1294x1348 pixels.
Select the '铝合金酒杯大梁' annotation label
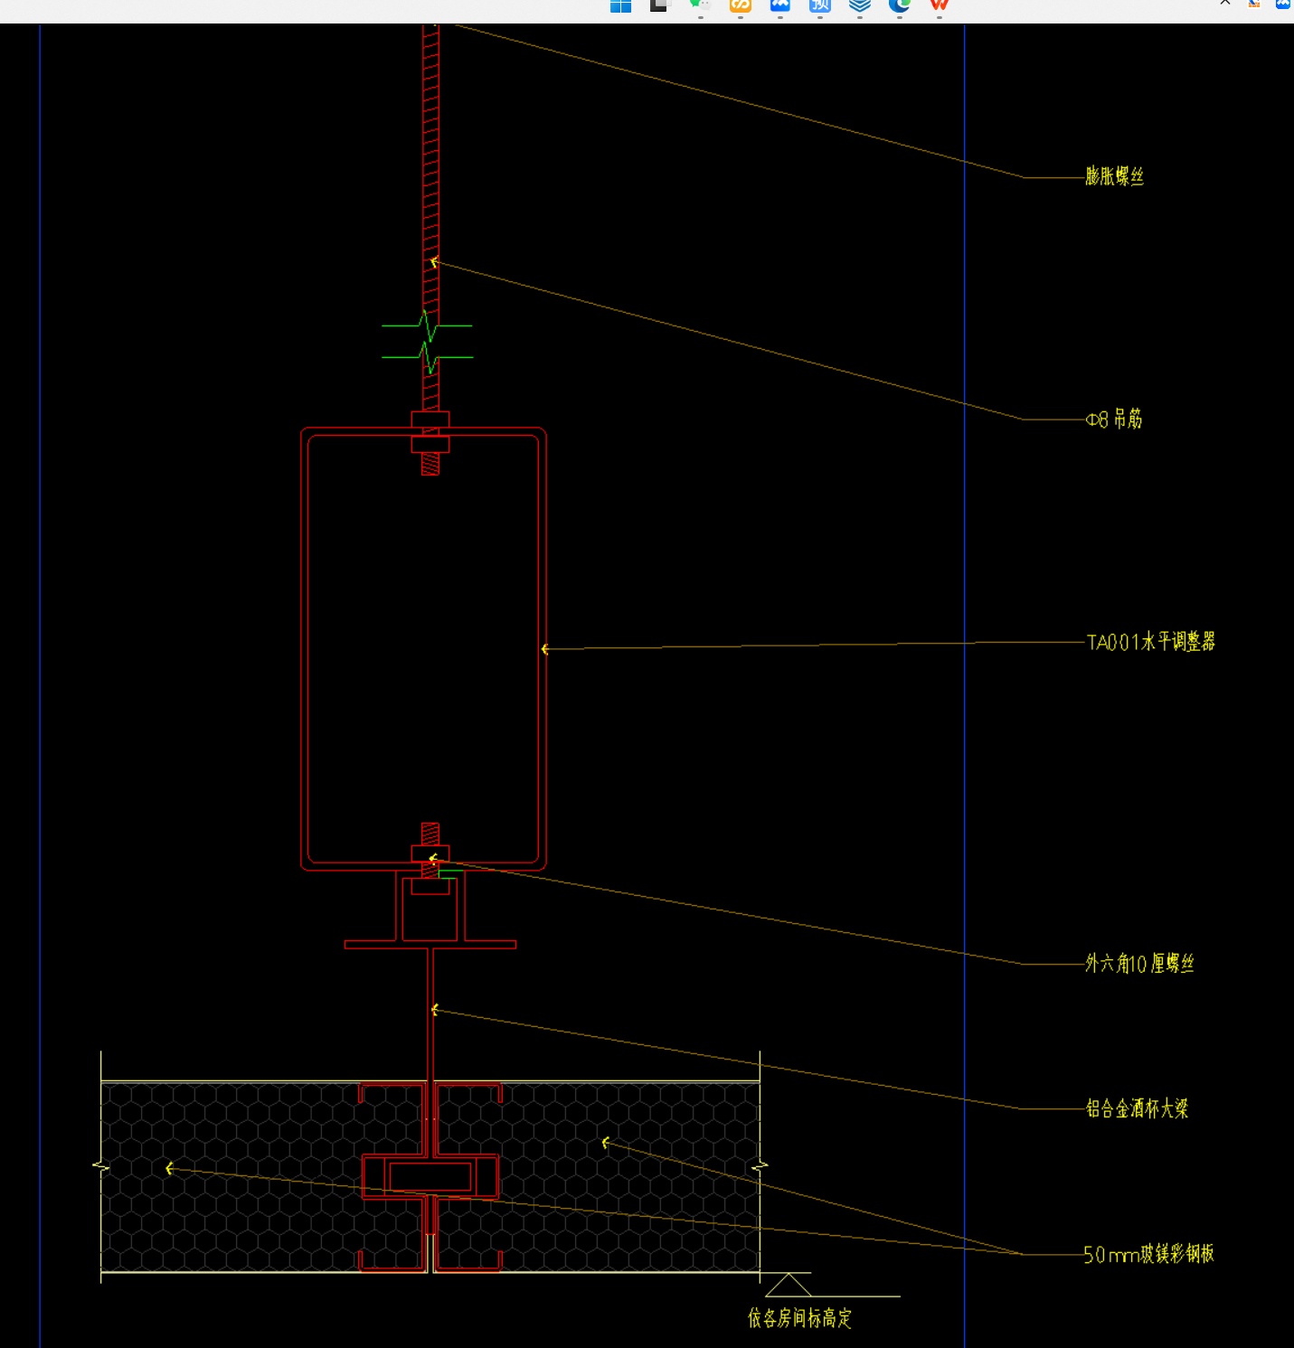tap(1137, 1108)
